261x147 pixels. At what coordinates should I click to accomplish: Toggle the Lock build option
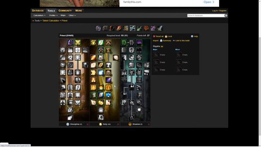pos(168,36)
